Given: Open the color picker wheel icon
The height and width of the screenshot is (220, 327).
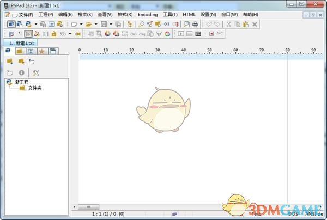Looking at the screenshot, I should [x=107, y=34].
